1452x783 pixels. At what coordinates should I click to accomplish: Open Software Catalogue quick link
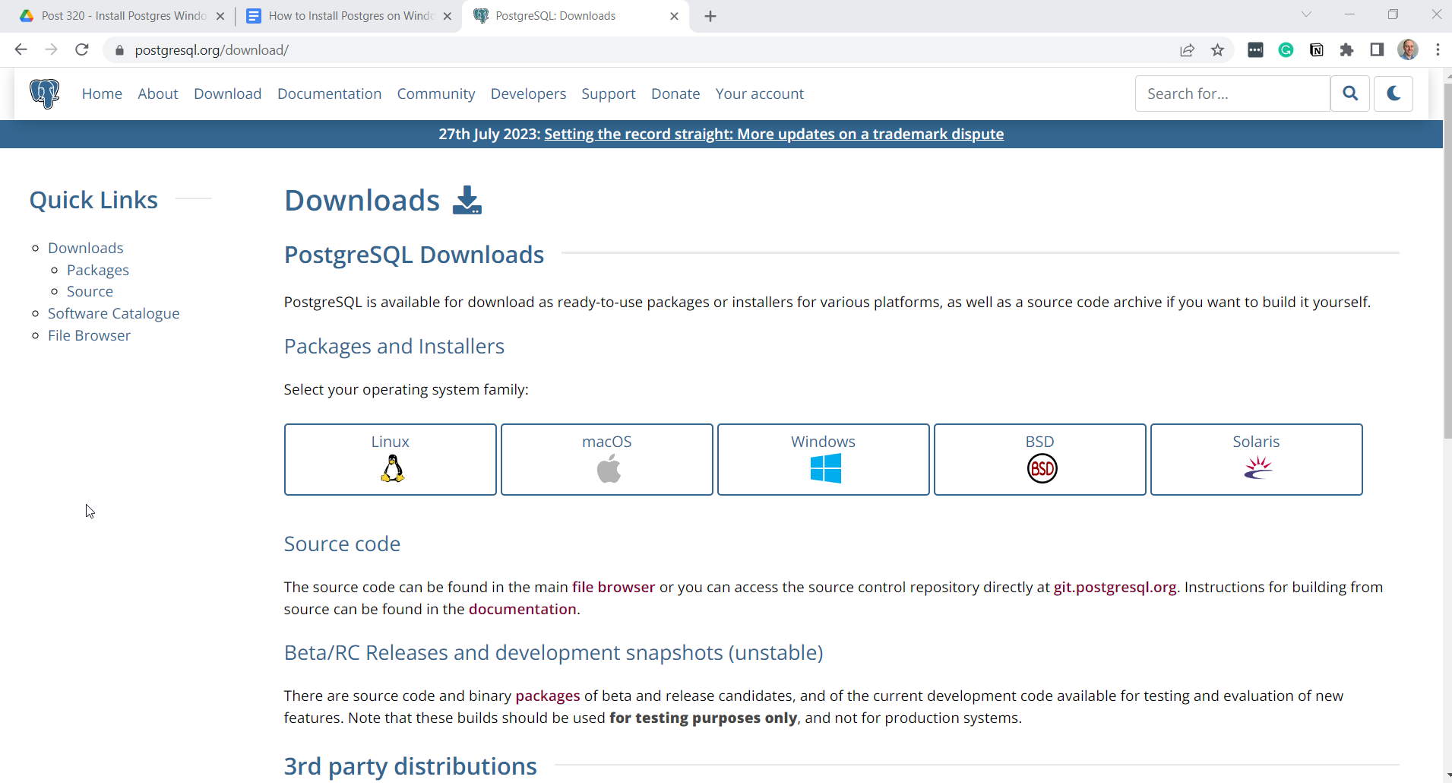click(x=113, y=313)
